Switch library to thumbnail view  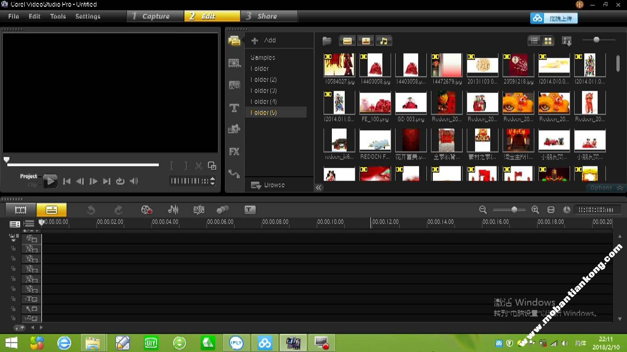coord(548,41)
